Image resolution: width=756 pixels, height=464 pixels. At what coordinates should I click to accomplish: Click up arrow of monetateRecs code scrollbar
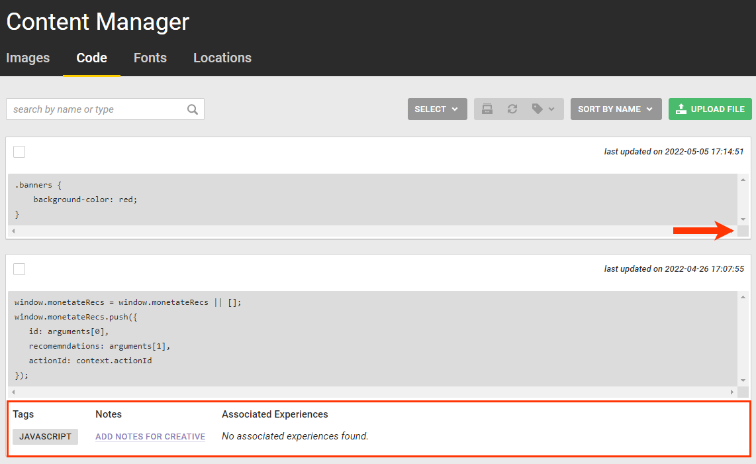(x=743, y=297)
